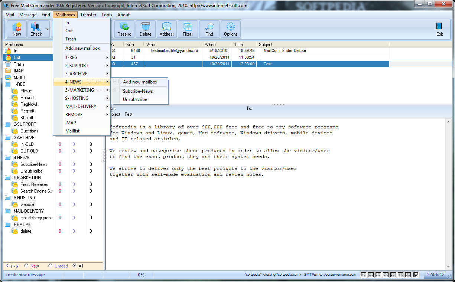The height and width of the screenshot is (282, 455).
Task: Select the Trash mailbox in the sidebar tree
Action: [x=19, y=64]
